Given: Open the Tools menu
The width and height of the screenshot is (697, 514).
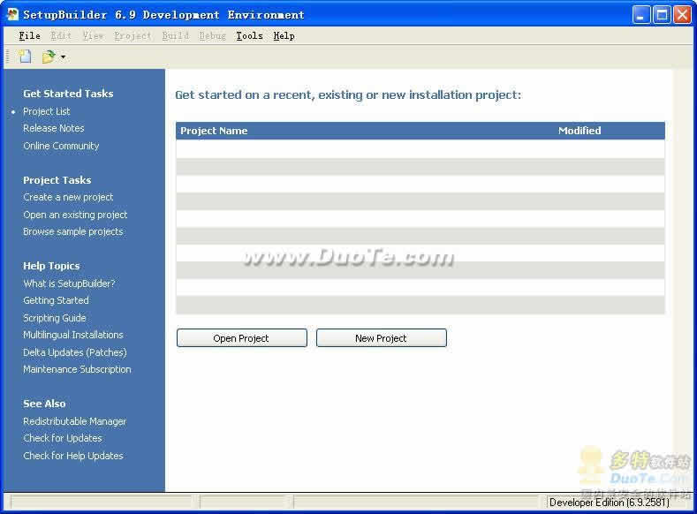Looking at the screenshot, I should (249, 35).
